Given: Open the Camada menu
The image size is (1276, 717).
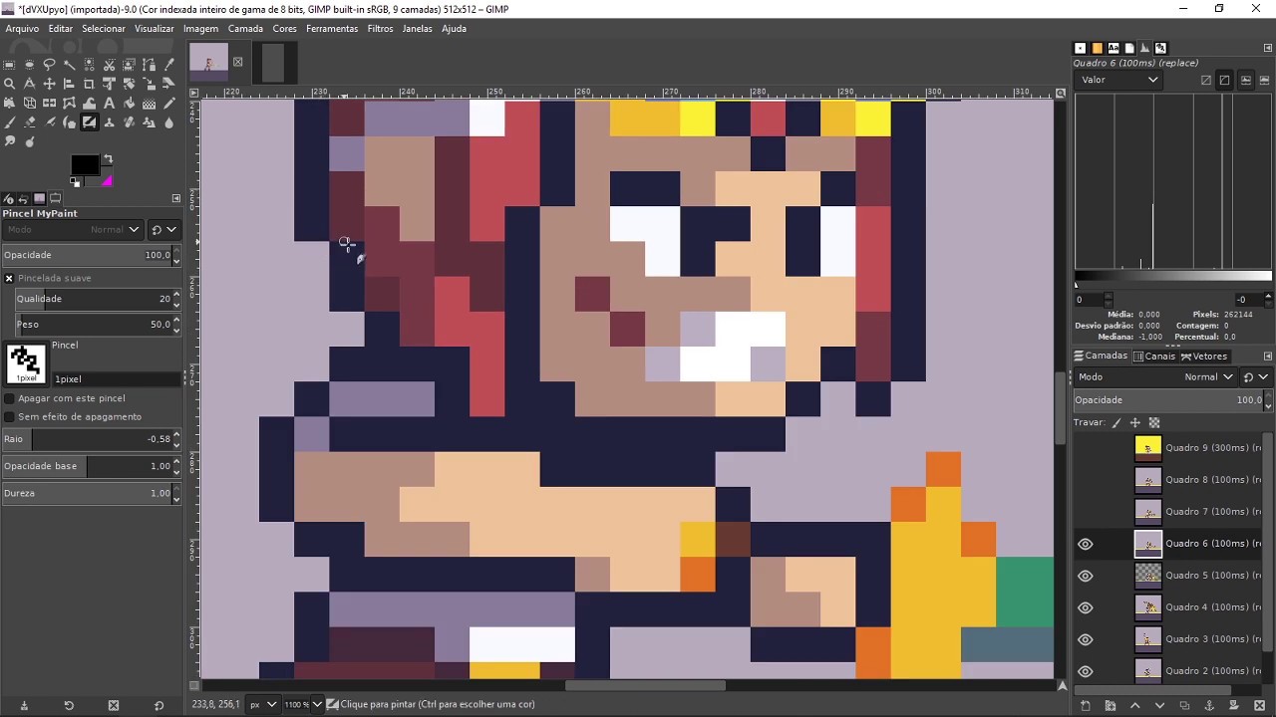Looking at the screenshot, I should coord(245,29).
